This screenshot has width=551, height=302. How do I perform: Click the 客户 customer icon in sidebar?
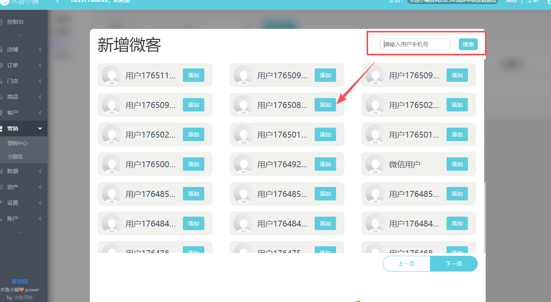coord(2,113)
